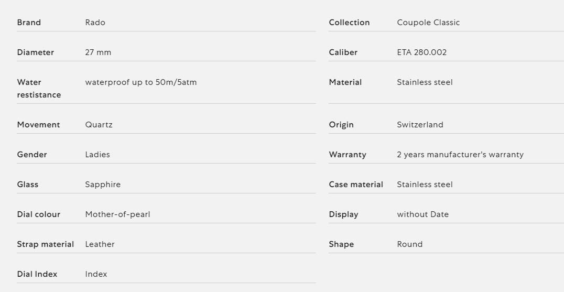Screen dimensions: 564x292
Task: Select the Round shape value
Action: (x=409, y=244)
